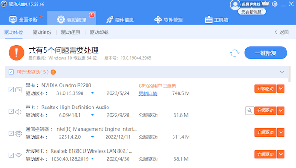Open version dropdown for 6.0.9418.1

[92, 115]
